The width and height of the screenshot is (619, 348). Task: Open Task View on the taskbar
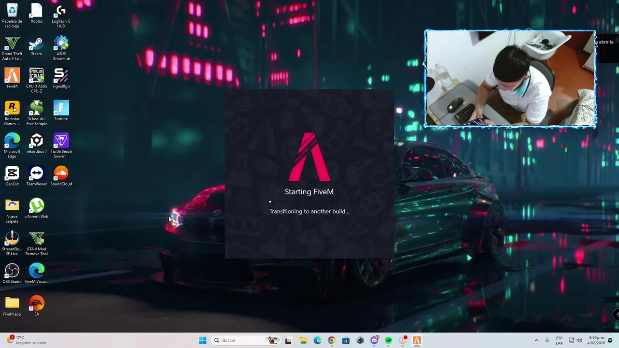coord(289,340)
